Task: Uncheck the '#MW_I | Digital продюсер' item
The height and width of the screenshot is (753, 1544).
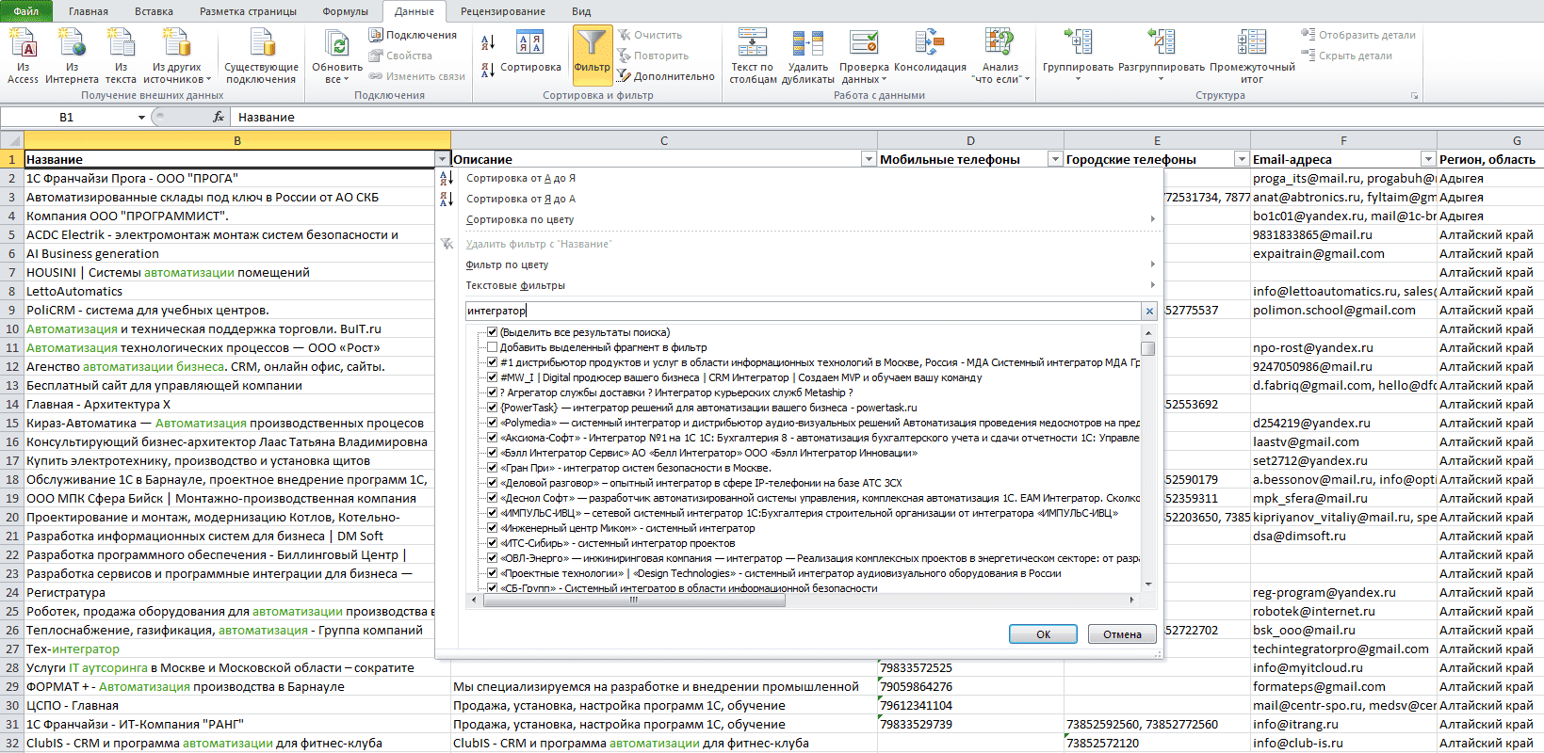Action: click(492, 377)
